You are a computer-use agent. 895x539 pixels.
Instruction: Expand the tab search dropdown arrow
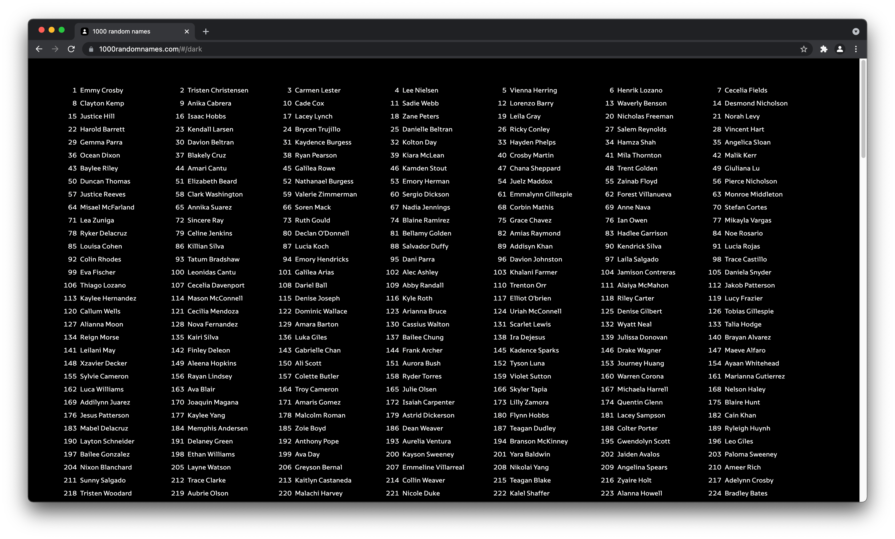pos(856,31)
